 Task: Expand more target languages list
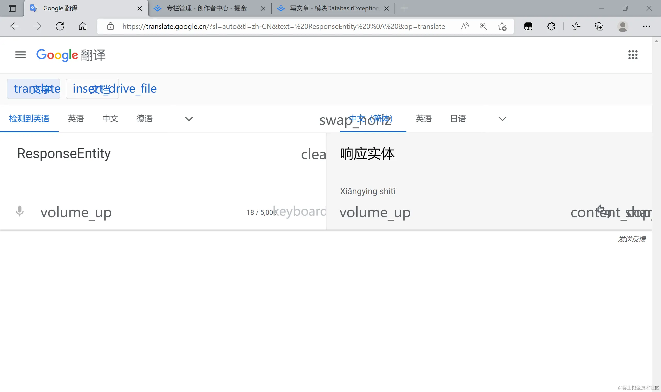[x=502, y=119]
